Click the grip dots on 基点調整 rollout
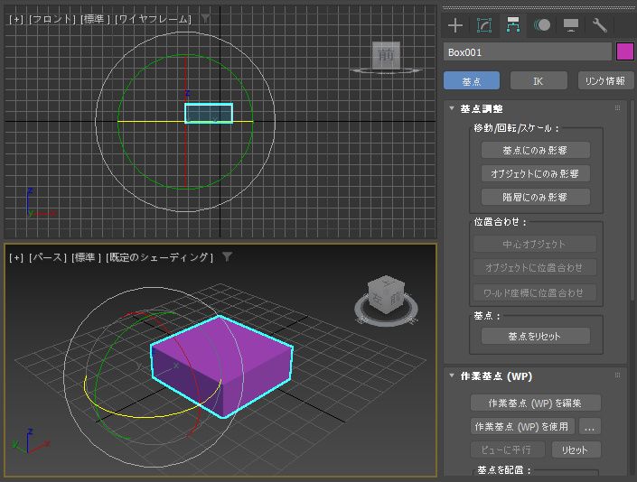The height and width of the screenshot is (482, 637). (617, 108)
